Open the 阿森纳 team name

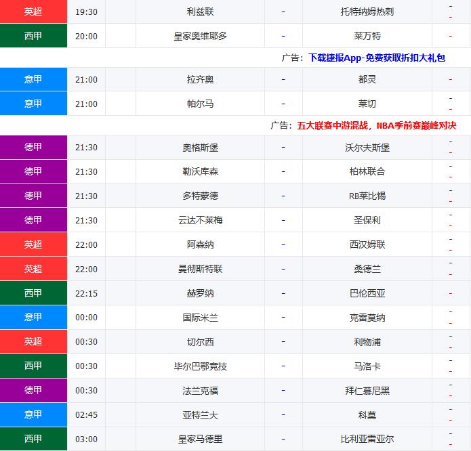click(x=200, y=244)
